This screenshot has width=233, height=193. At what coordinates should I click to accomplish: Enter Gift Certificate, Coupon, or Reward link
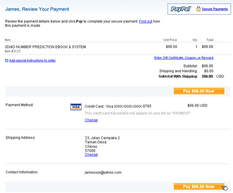184,58
